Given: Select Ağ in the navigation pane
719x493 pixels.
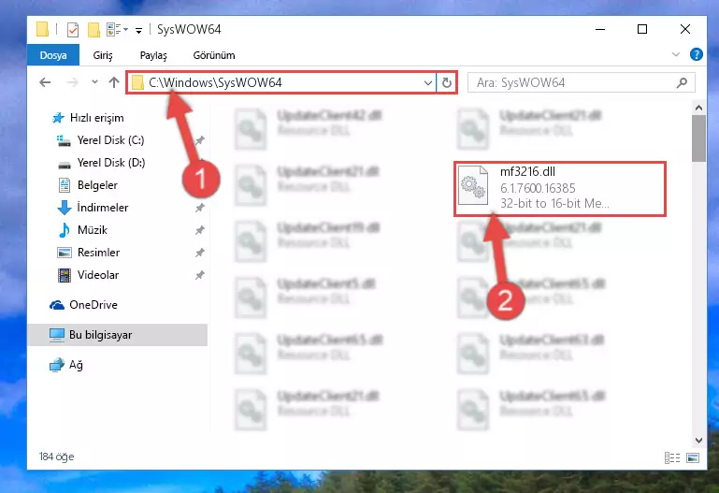Looking at the screenshot, I should point(76,365).
